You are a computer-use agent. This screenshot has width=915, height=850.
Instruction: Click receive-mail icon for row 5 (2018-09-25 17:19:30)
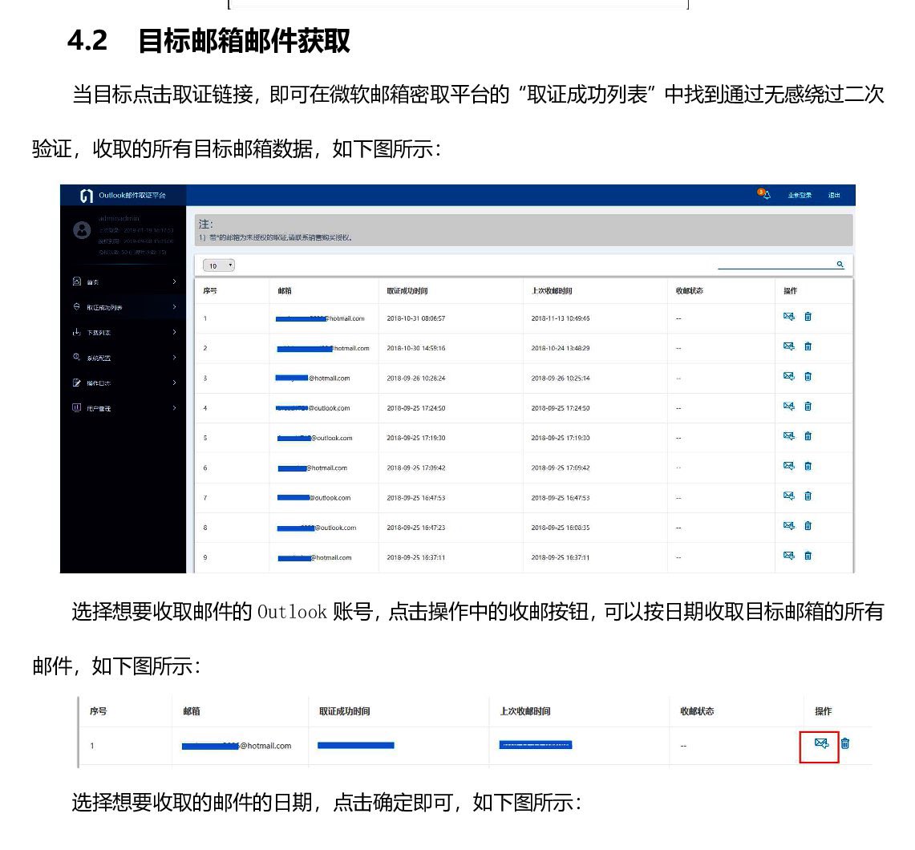[788, 435]
